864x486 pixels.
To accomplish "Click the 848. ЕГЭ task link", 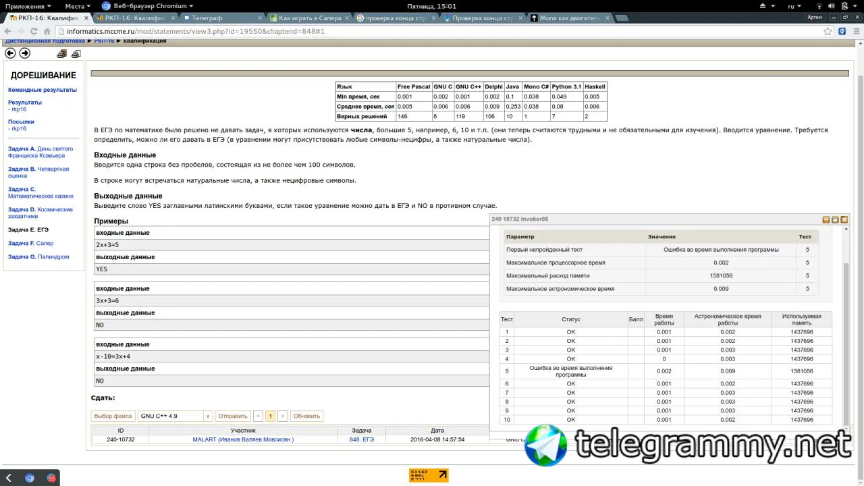I will pos(362,439).
